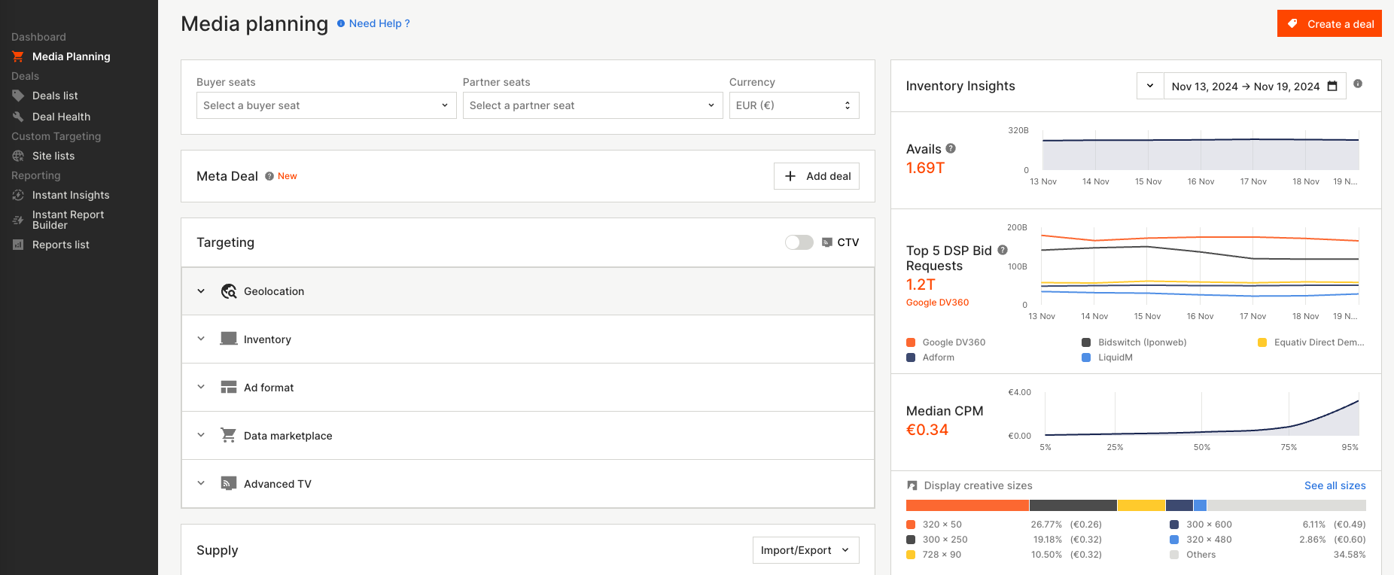Viewport: 1394px width, 575px height.
Task: Click the Site lists globe icon
Action: coord(18,156)
